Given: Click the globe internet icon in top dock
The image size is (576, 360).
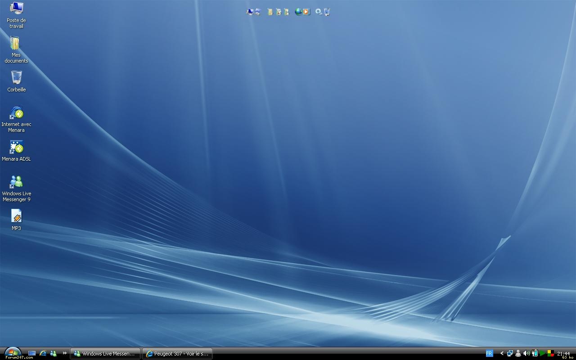Looking at the screenshot, I should tap(299, 12).
